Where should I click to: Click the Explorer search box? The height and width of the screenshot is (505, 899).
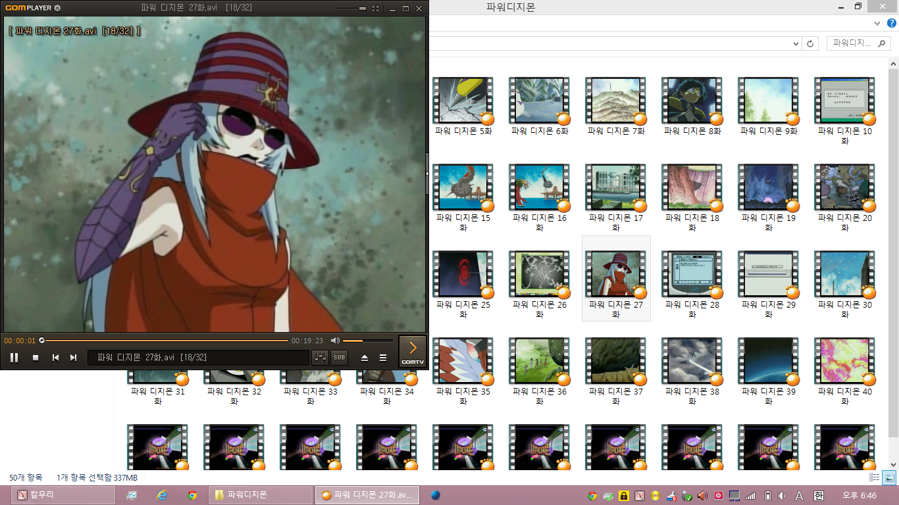[859, 43]
